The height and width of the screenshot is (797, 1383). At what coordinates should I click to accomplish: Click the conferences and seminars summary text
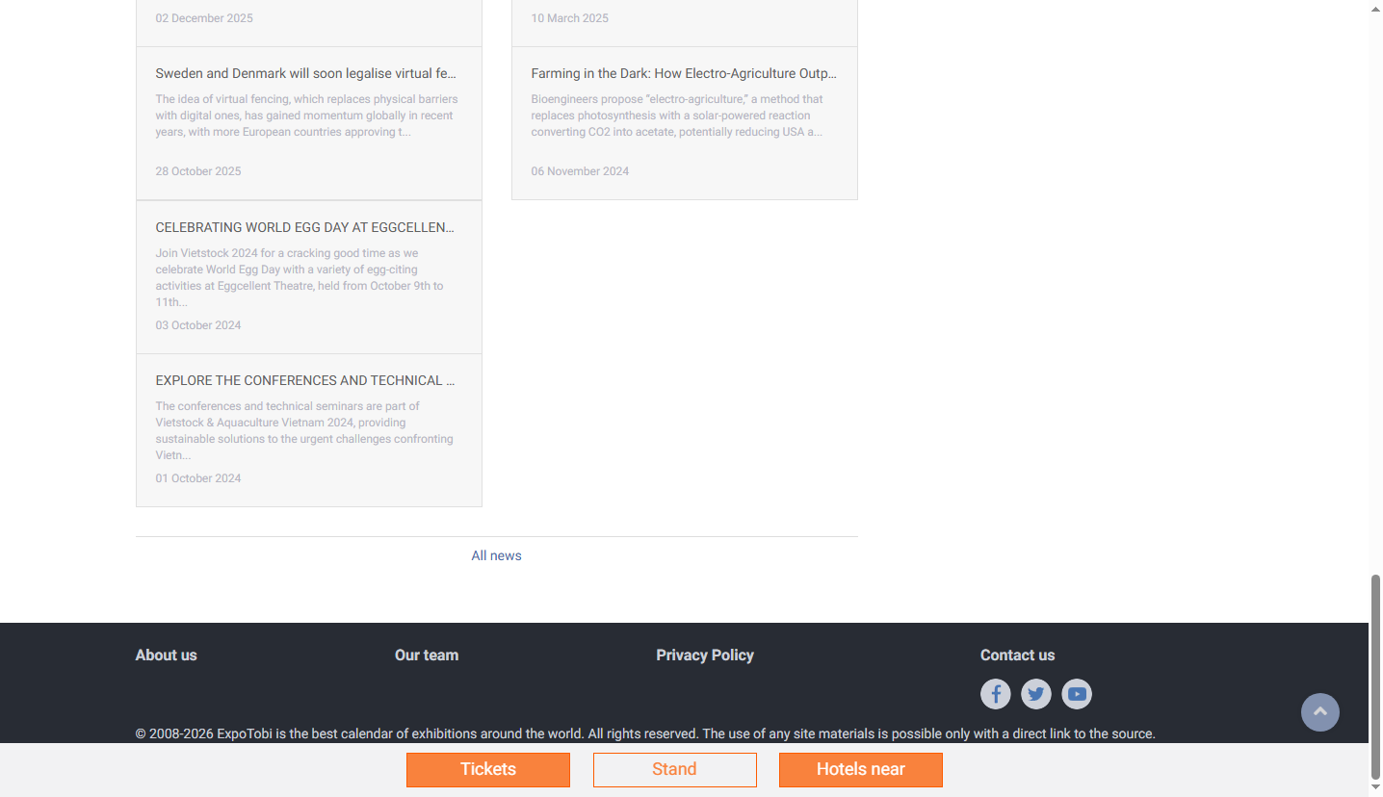tap(304, 430)
